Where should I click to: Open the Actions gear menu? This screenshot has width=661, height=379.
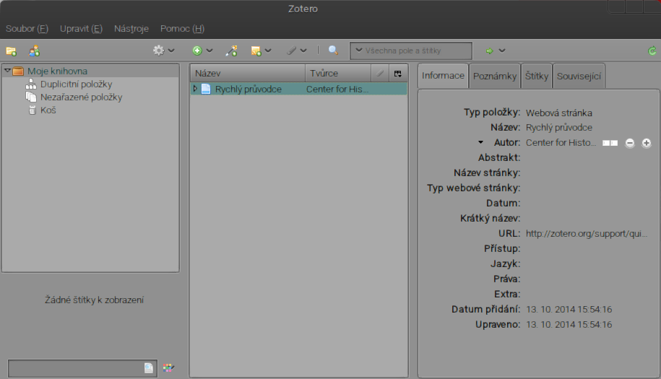coord(158,51)
